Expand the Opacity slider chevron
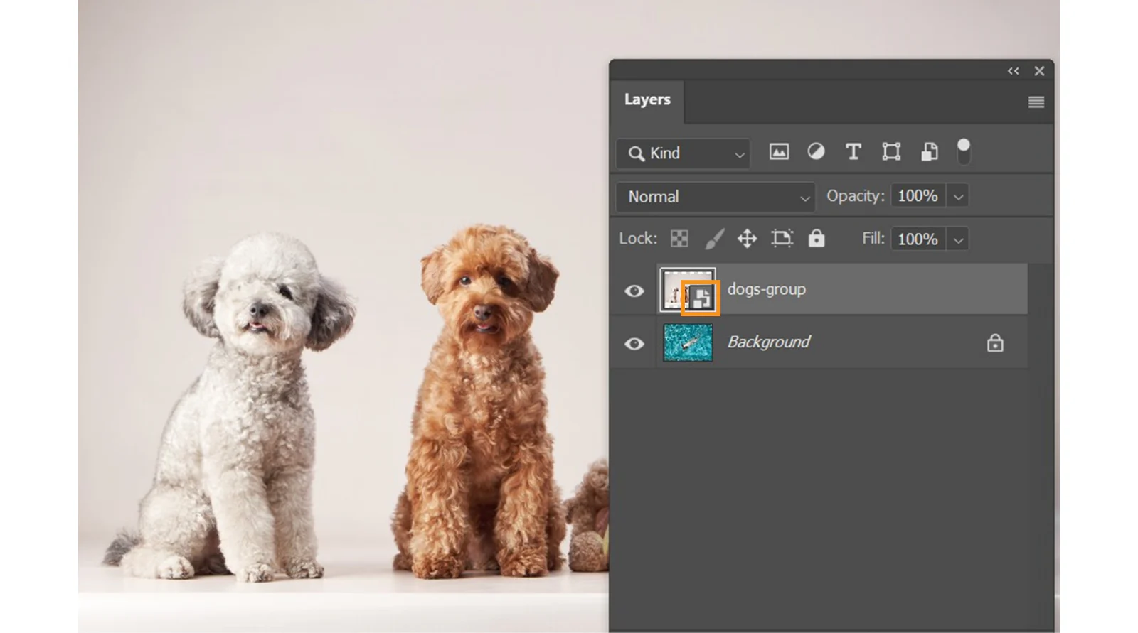 coord(958,197)
